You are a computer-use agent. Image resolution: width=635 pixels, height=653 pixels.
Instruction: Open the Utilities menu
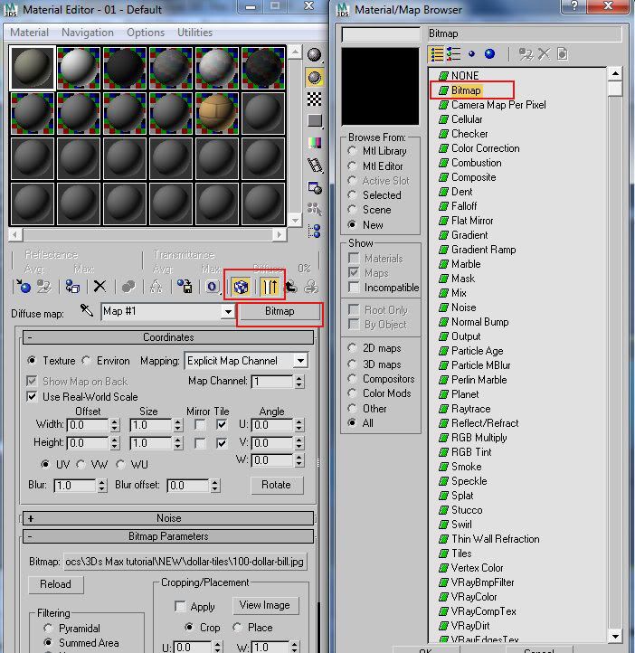click(194, 33)
